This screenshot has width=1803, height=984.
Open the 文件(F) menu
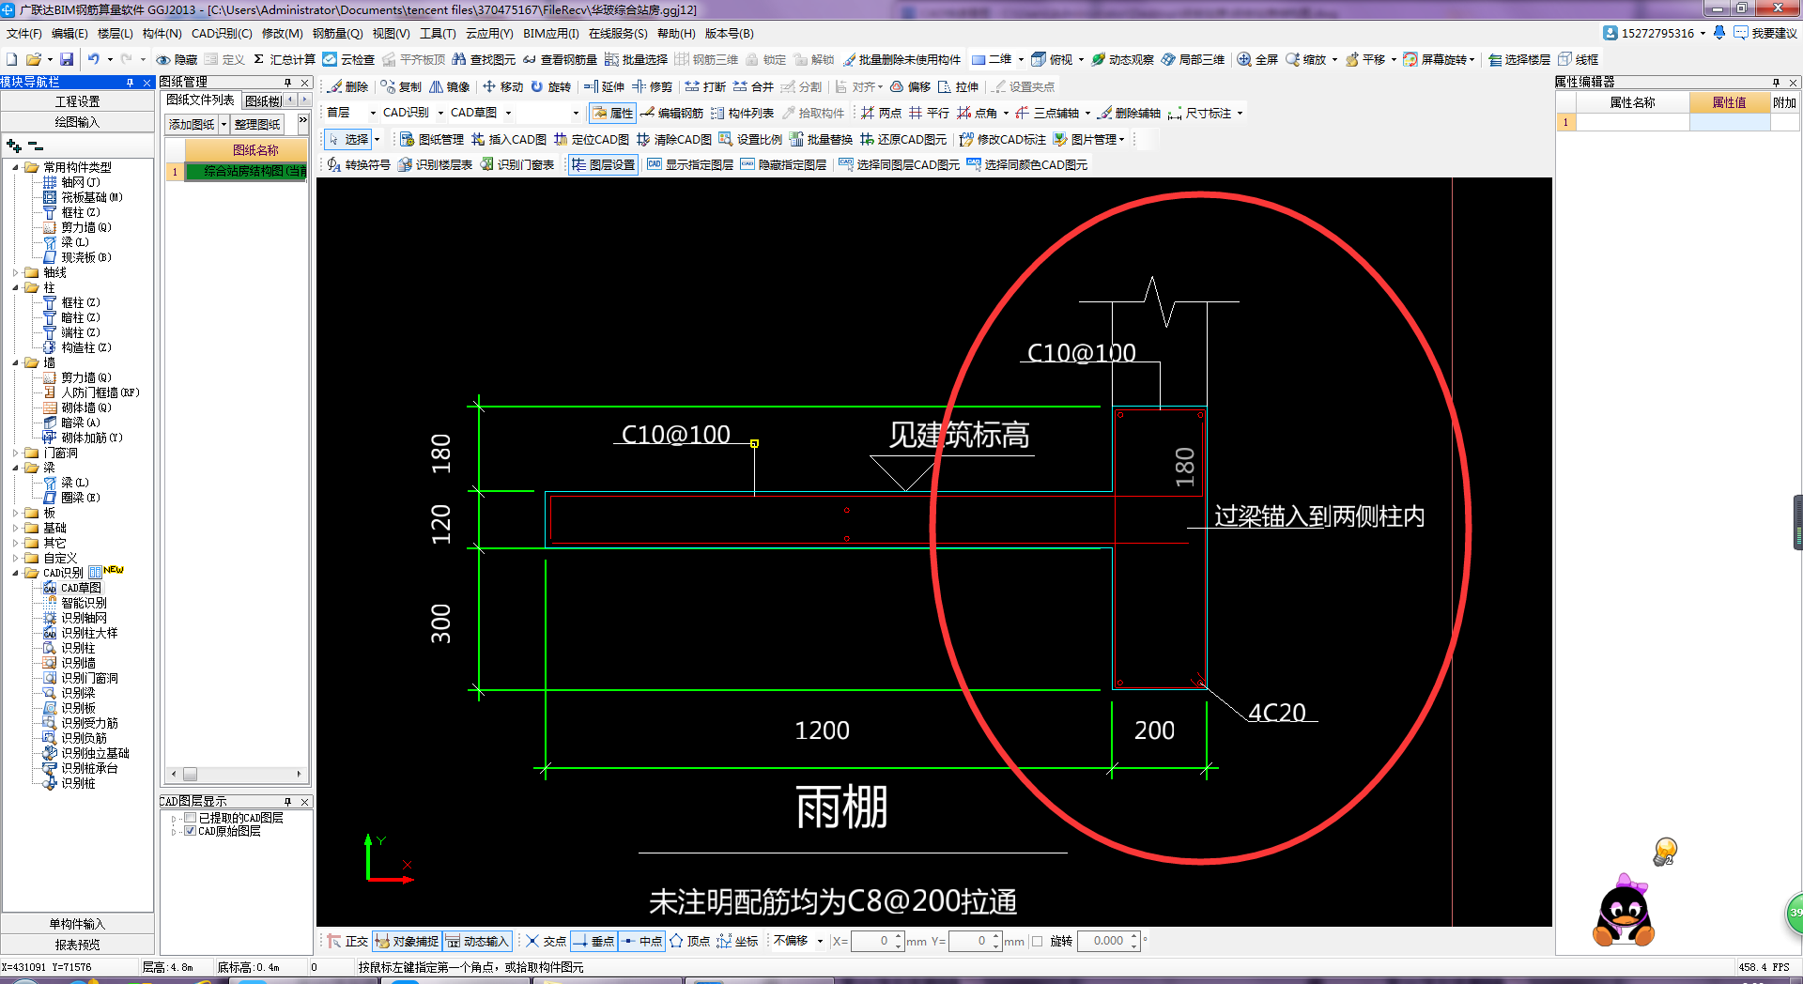23,33
